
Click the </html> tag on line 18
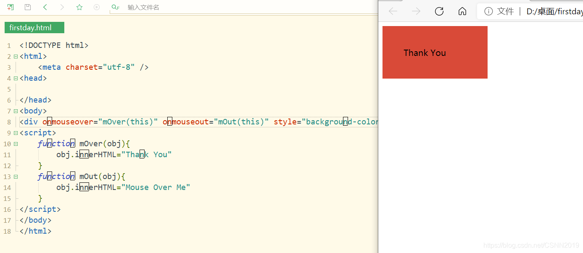[35, 231]
